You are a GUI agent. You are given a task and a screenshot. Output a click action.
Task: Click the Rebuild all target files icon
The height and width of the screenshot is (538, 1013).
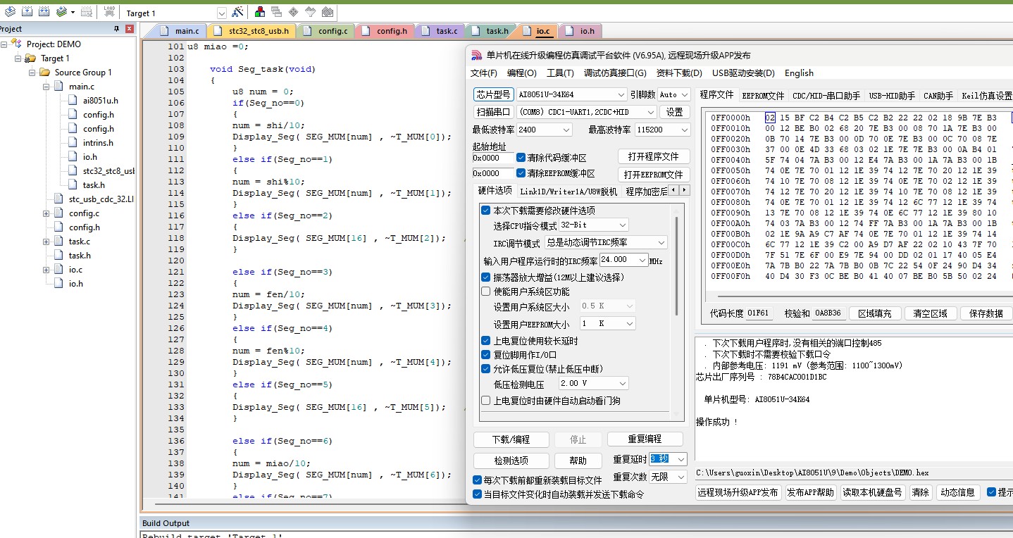click(x=44, y=12)
